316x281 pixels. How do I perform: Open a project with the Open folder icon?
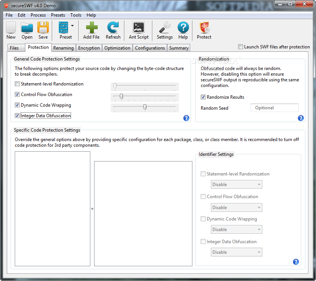coord(27,28)
